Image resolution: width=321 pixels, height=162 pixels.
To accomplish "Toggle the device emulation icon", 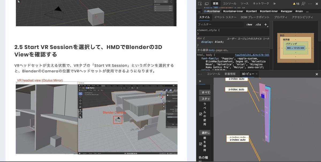I will [x=207, y=4].
